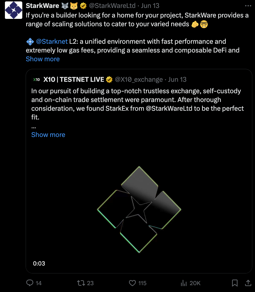The width and height of the screenshot is (255, 292).
Task: Repost the StarkWare tweet
Action: point(81,283)
